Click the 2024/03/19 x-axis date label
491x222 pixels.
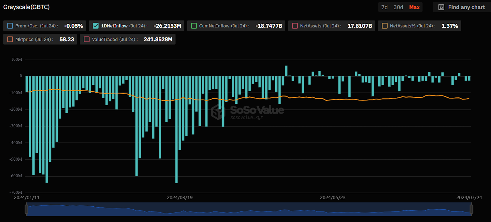tap(180, 197)
